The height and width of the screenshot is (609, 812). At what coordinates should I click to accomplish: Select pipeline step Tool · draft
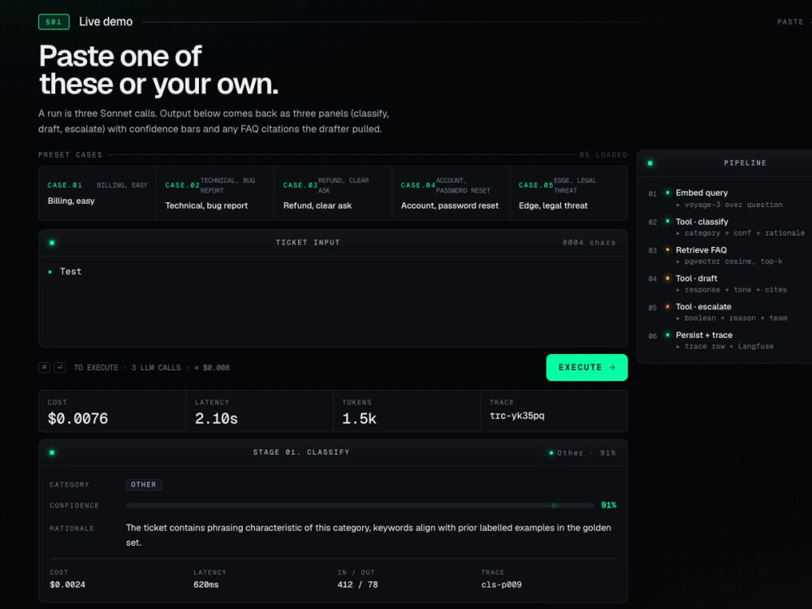tap(697, 279)
